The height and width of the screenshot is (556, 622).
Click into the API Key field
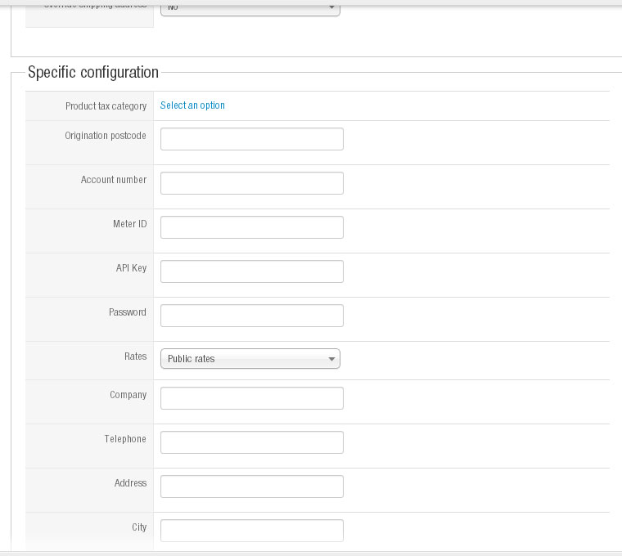point(251,271)
